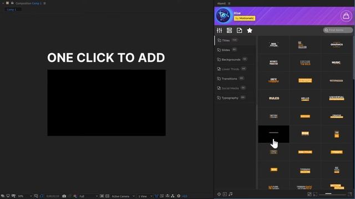Viewport: 355px width, 199px height.
Task: Select the Social Media category
Action: [x=235, y=88]
